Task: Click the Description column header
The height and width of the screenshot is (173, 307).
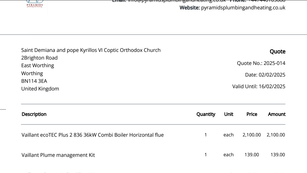Action: [x=34, y=114]
